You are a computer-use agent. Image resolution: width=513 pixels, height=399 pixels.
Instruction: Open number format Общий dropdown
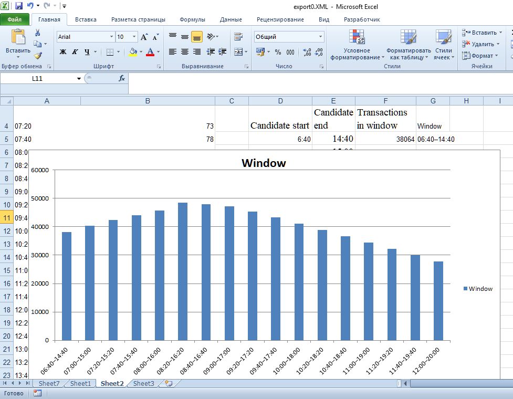coord(320,37)
